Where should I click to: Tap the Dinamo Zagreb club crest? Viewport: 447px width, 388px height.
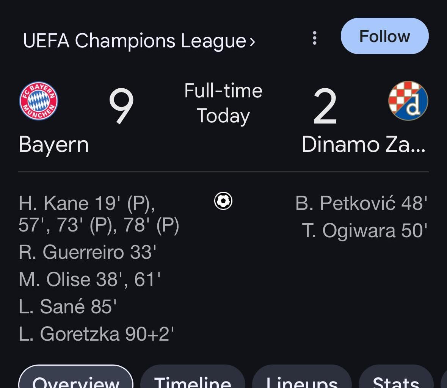click(408, 100)
